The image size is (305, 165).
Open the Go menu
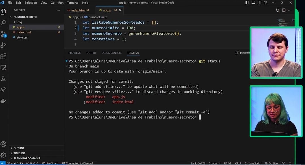[53, 3]
